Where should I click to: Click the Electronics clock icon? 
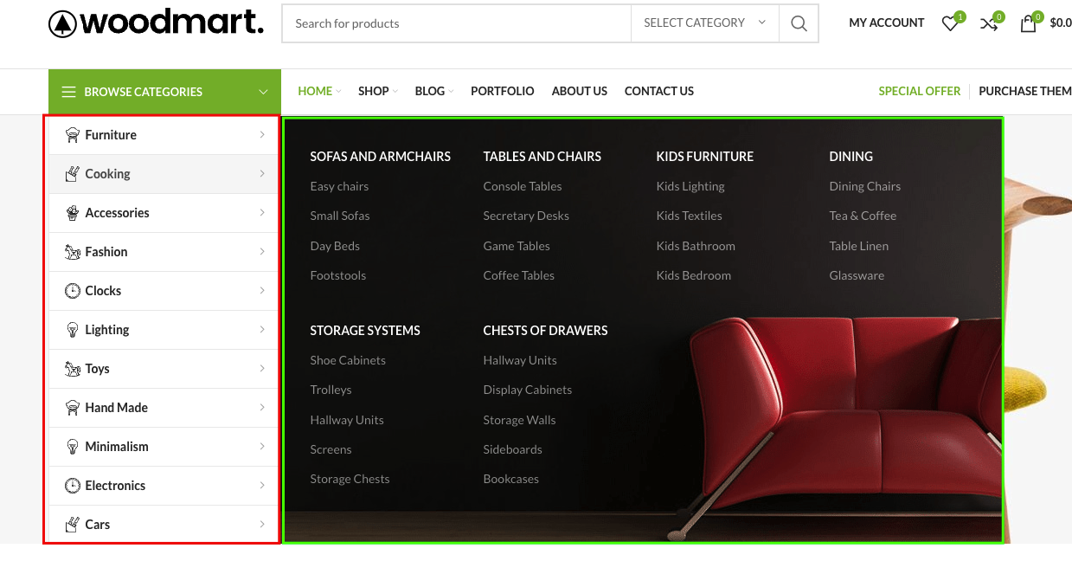click(73, 486)
